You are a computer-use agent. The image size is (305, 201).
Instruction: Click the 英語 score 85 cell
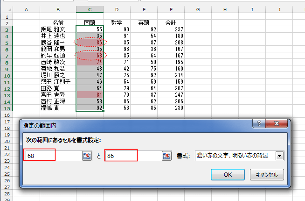point(144,108)
